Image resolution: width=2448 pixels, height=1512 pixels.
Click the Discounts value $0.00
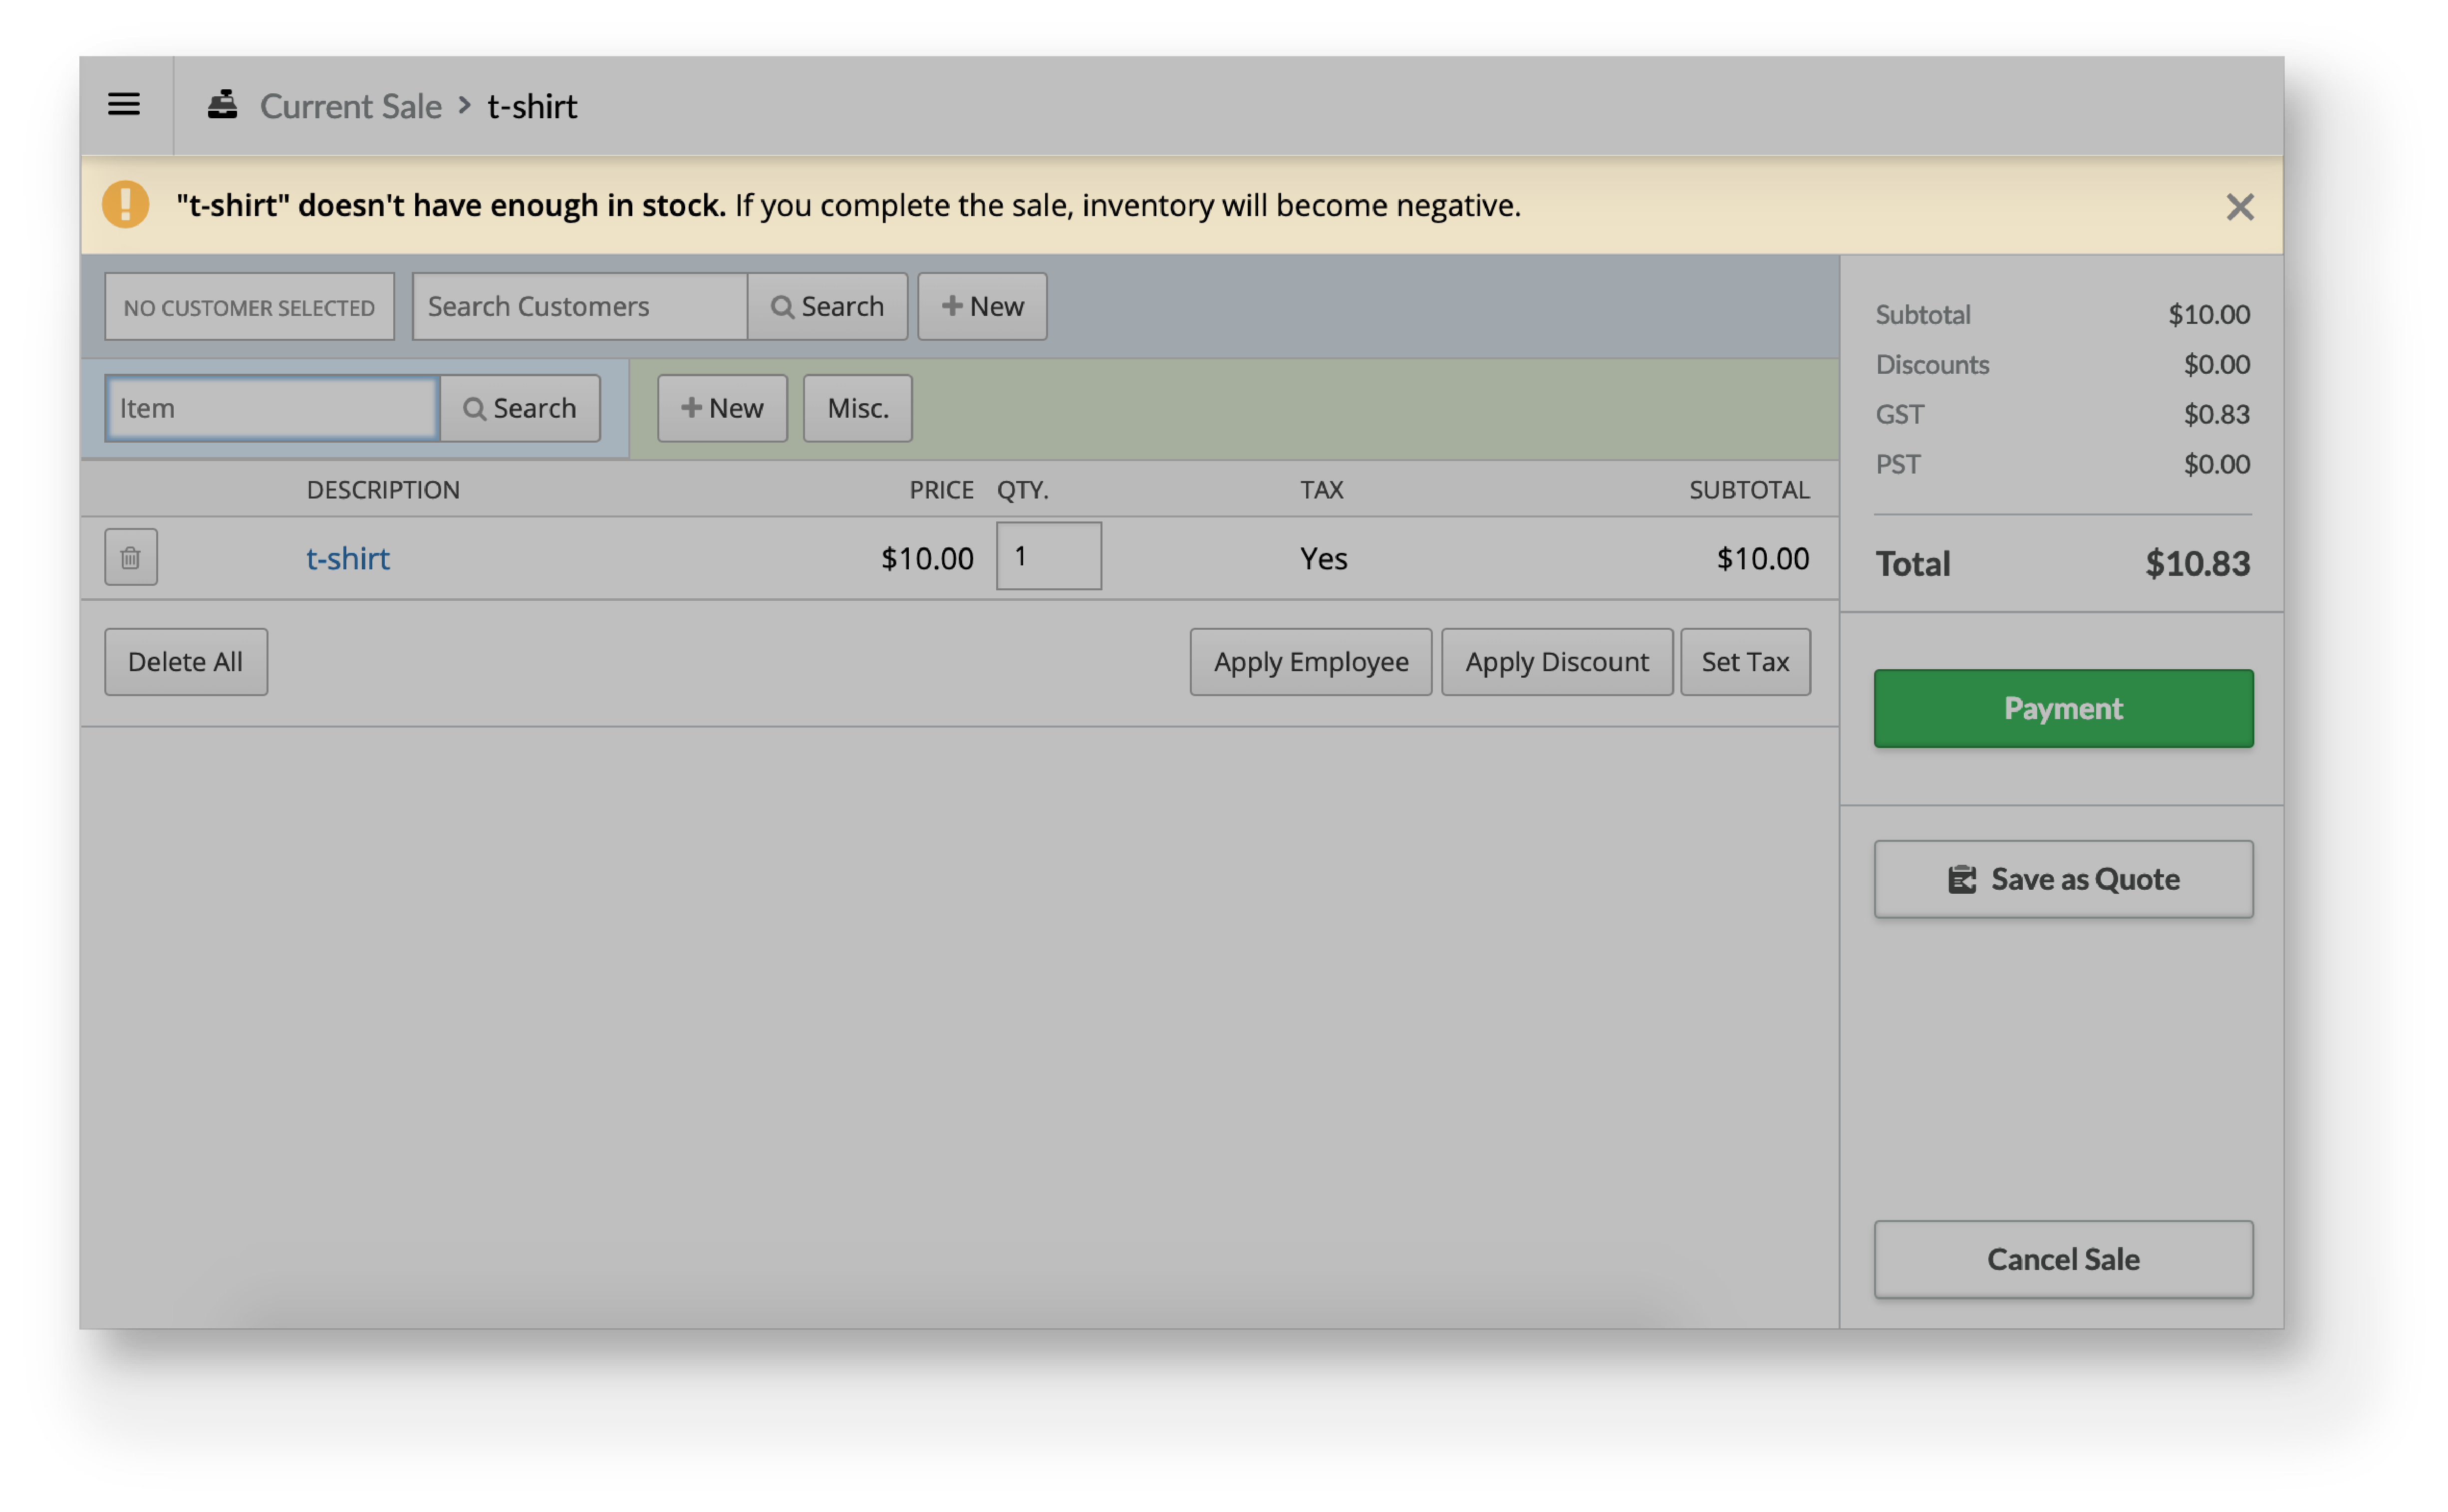[2217, 364]
